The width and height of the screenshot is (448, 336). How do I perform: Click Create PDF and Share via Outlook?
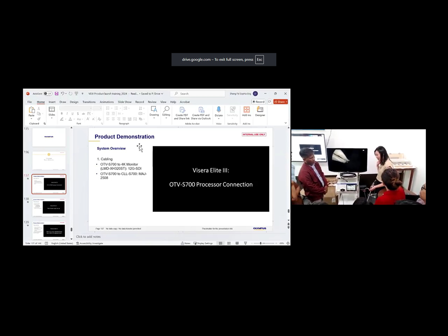click(x=201, y=113)
